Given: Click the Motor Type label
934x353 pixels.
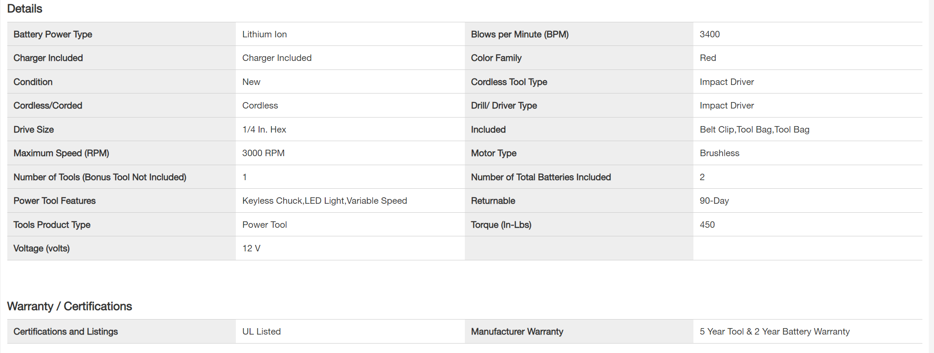Looking at the screenshot, I should pos(493,153).
